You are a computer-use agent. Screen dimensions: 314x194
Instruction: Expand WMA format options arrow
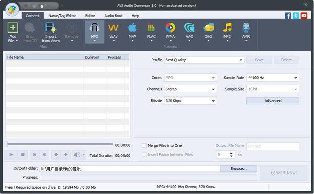point(171,41)
